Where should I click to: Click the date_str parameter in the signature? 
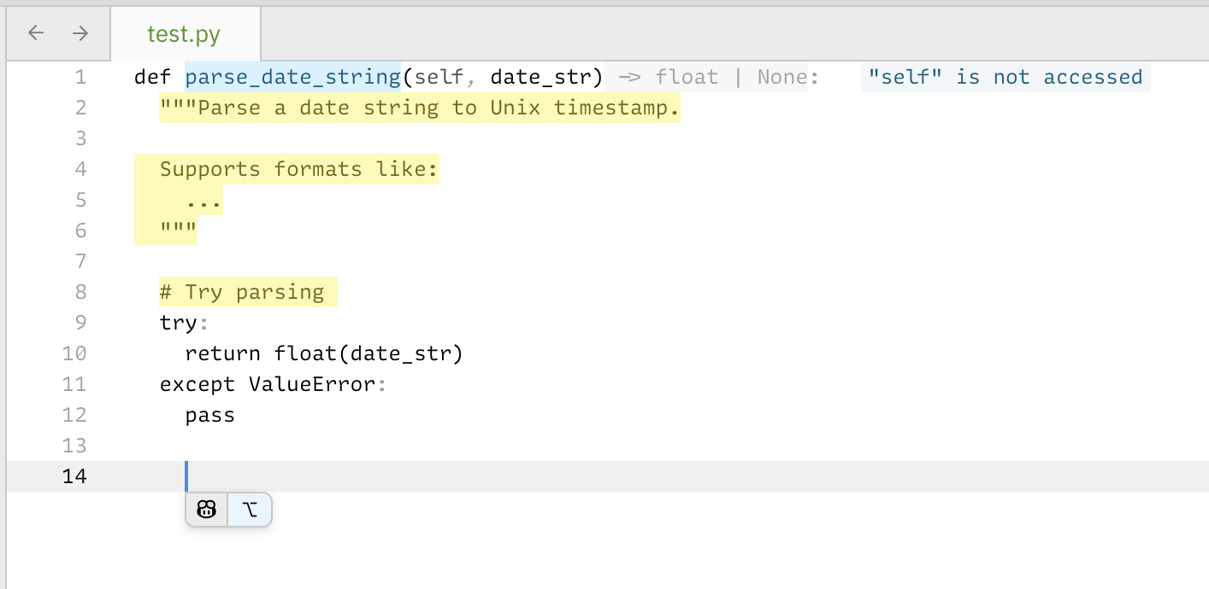pyautogui.click(x=541, y=77)
